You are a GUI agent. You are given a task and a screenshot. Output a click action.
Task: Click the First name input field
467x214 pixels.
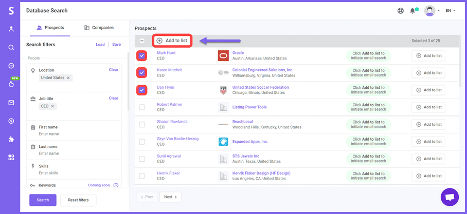(x=77, y=134)
